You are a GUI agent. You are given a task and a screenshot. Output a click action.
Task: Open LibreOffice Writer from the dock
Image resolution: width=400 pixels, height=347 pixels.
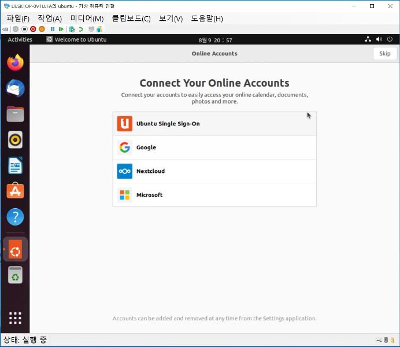(15, 165)
